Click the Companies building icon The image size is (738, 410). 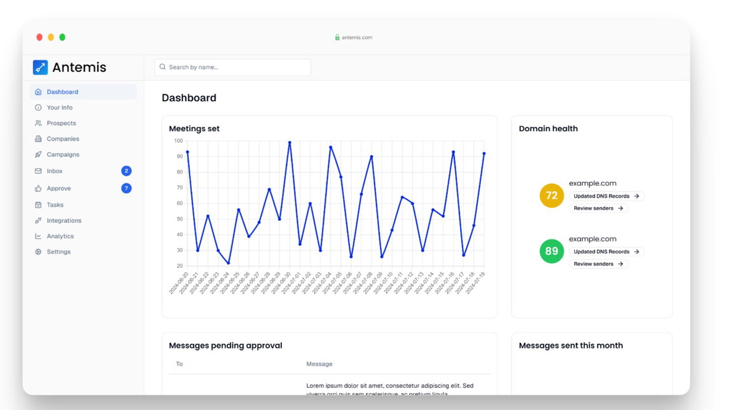[x=38, y=139]
